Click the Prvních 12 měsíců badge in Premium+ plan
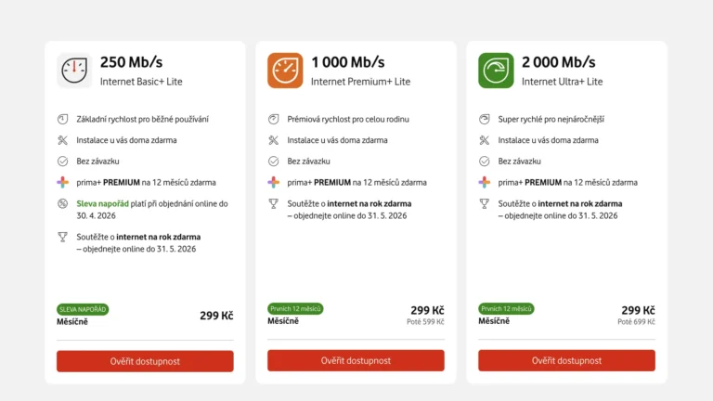713x401 pixels. point(295,309)
